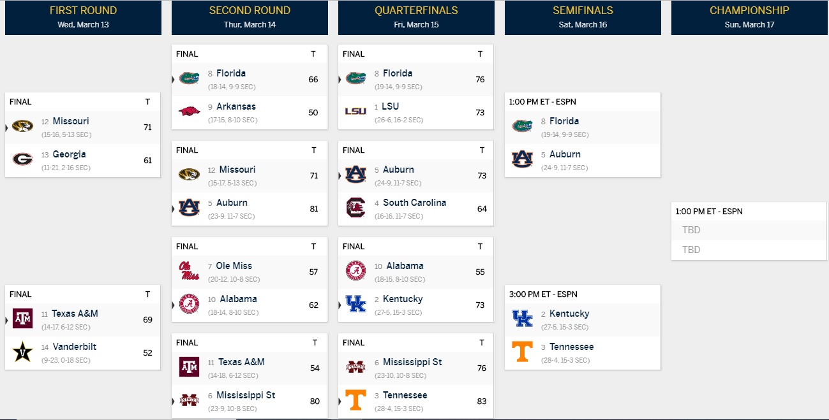This screenshot has height=420, width=829.
Task: Open the Florida team link in Semifinals
Action: (x=564, y=121)
